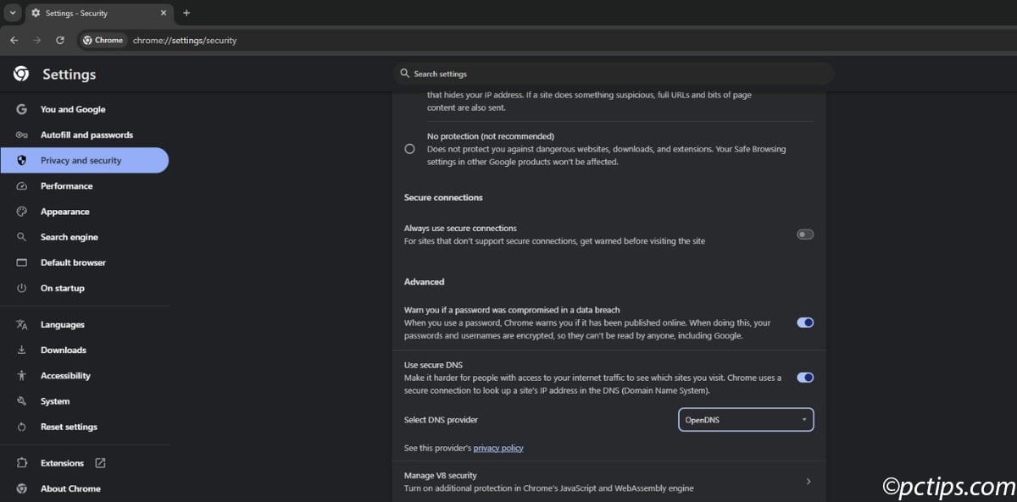This screenshot has height=502, width=1017.
Task: Open a new tab with the plus icon
Action: 186,13
